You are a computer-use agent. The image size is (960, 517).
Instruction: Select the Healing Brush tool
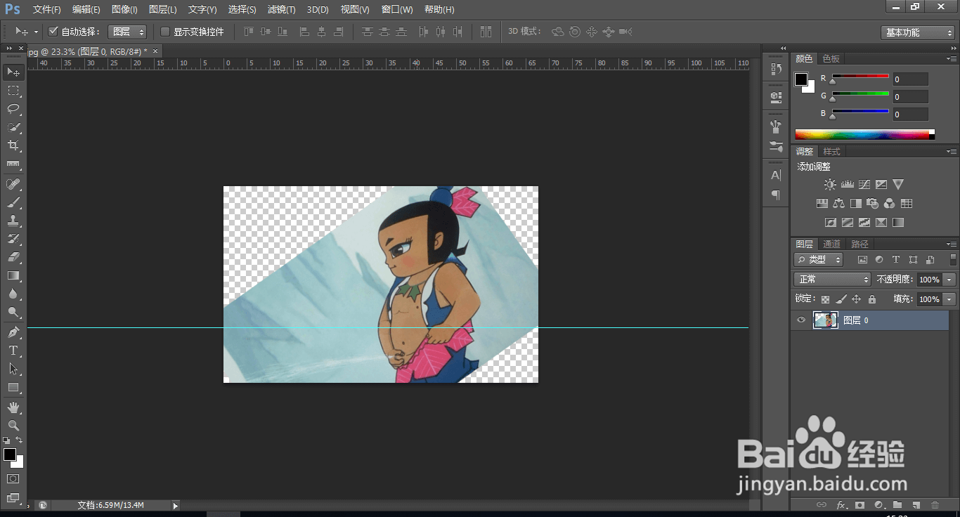coord(13,184)
